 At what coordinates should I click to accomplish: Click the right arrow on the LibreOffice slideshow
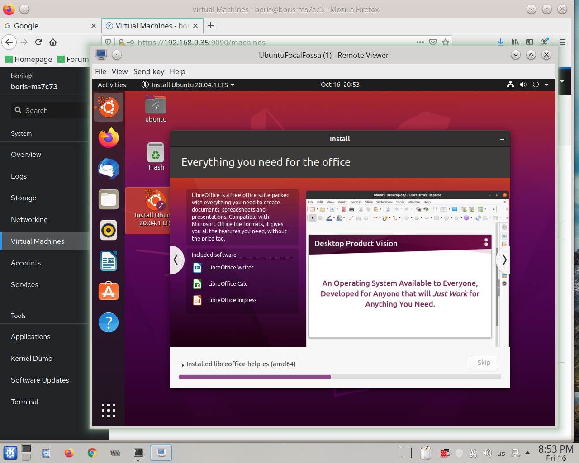[503, 260]
